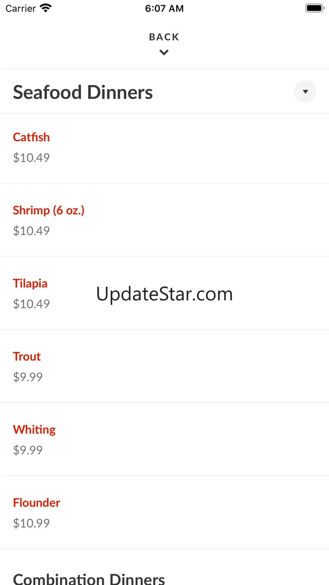This screenshot has width=329, height=585.
Task: Tap the Shrimp $10.49 price
Action: coord(31,231)
